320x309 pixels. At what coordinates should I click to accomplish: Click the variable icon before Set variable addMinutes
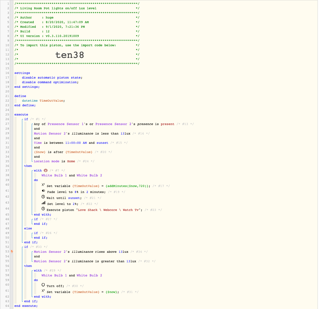43,185
